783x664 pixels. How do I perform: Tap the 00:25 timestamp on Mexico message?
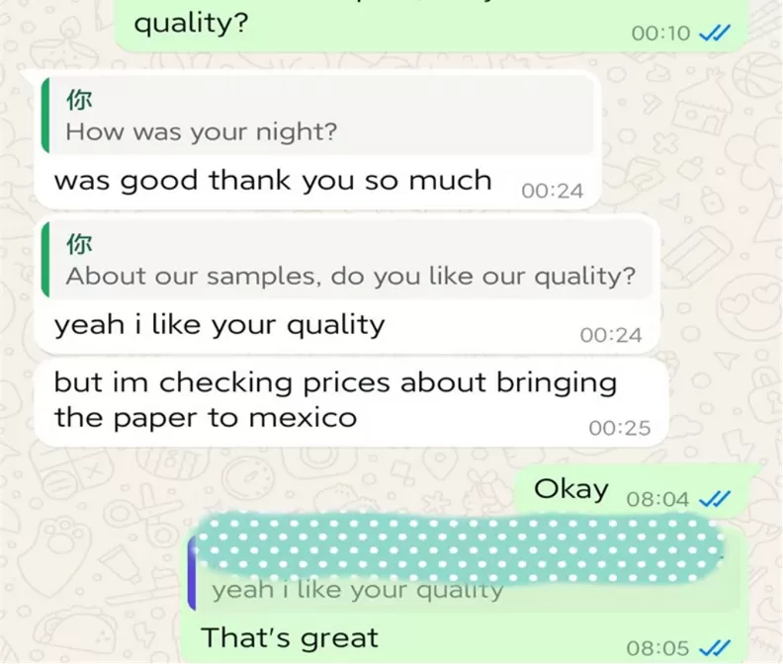(619, 428)
